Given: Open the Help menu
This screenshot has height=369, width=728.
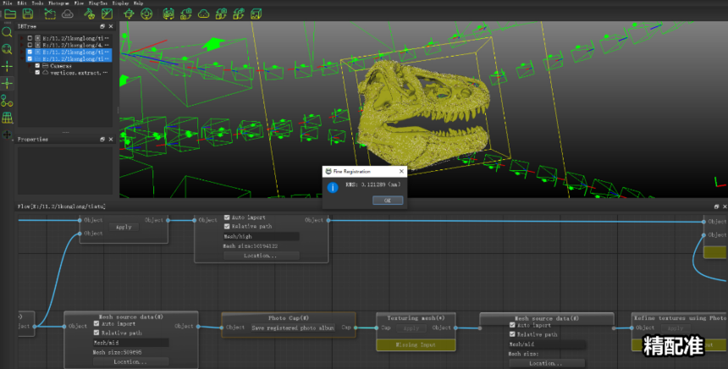Looking at the screenshot, I should point(138,3).
